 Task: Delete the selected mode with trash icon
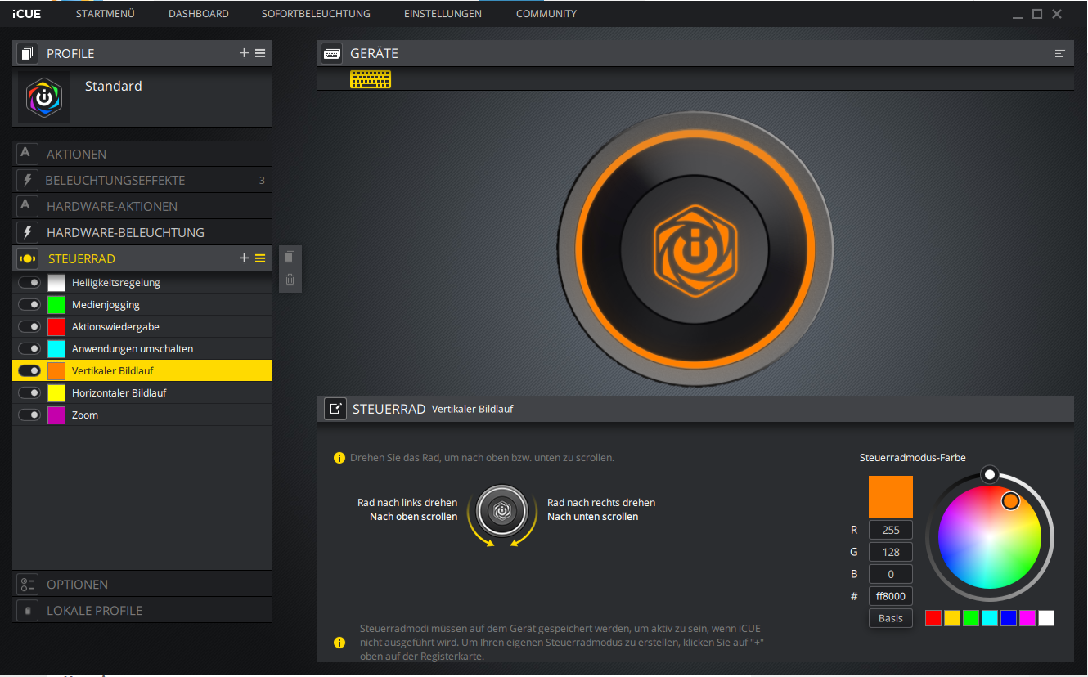tap(290, 280)
